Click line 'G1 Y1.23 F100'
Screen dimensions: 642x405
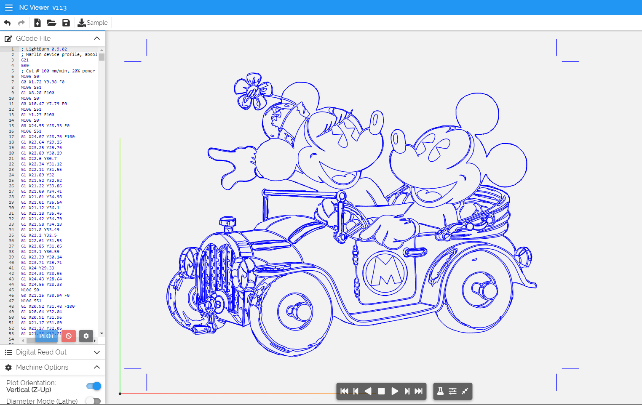pos(37,115)
